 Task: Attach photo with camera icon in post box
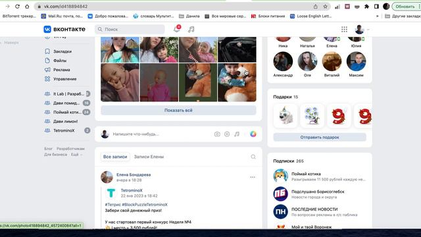(x=217, y=134)
